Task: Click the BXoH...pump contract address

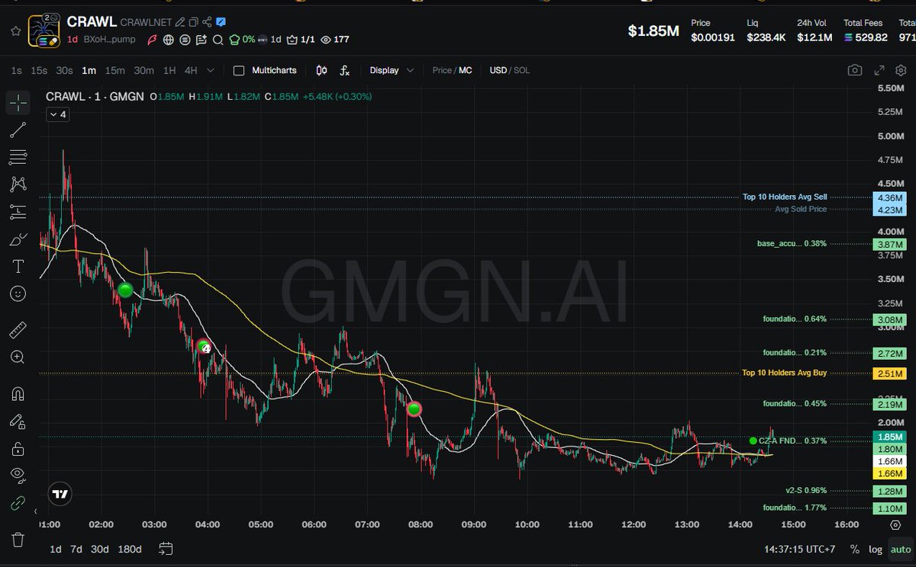Action: tap(111, 40)
